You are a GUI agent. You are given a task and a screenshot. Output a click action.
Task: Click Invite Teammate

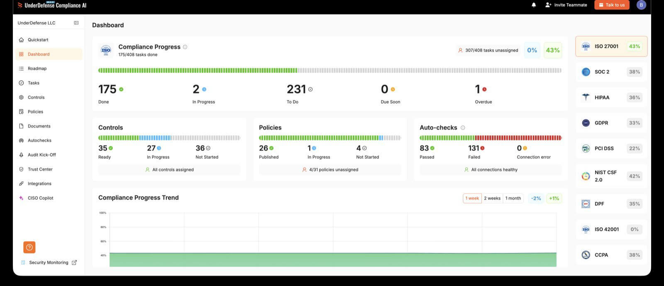(x=566, y=5)
